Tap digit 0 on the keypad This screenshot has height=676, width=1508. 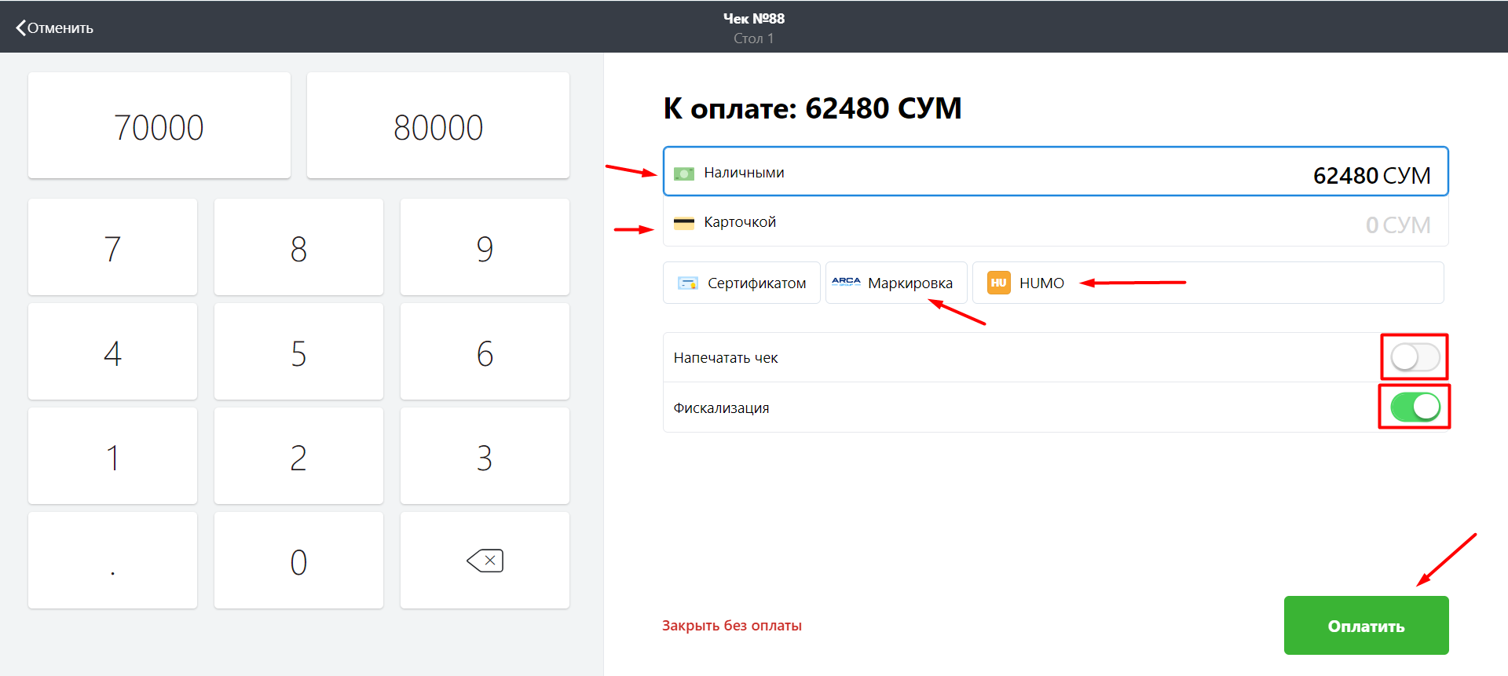(298, 561)
